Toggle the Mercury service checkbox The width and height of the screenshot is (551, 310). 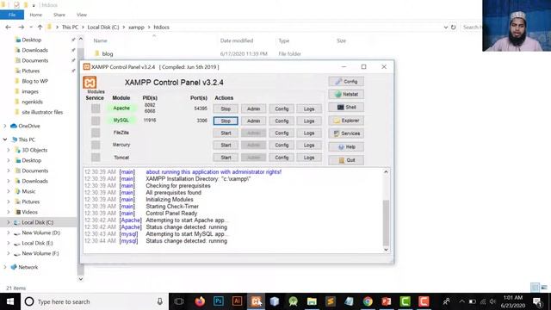(96, 145)
